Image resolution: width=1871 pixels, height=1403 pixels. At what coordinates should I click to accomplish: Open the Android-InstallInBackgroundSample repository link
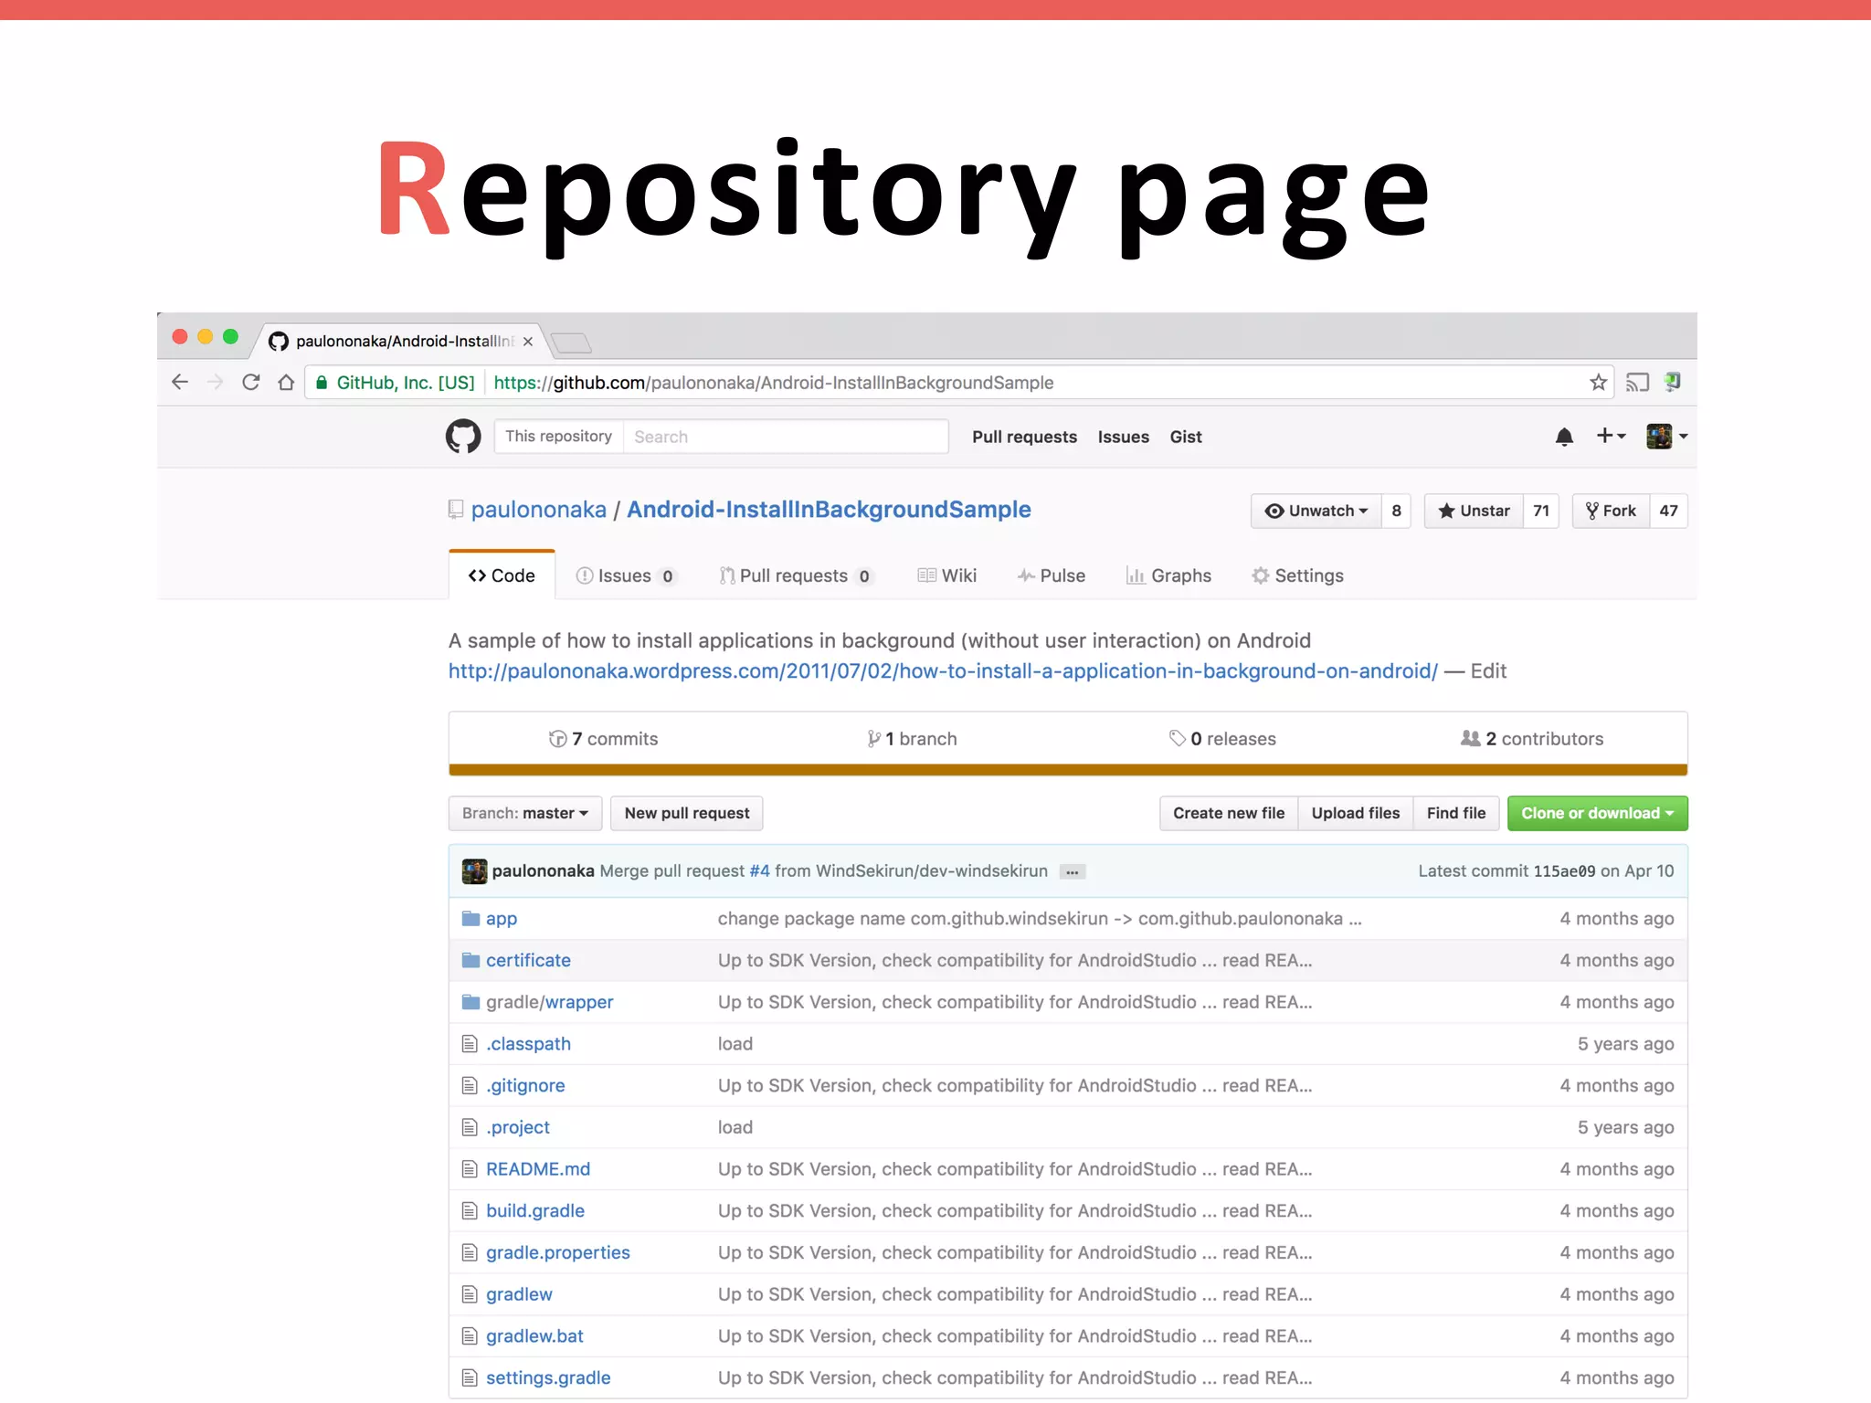(829, 510)
